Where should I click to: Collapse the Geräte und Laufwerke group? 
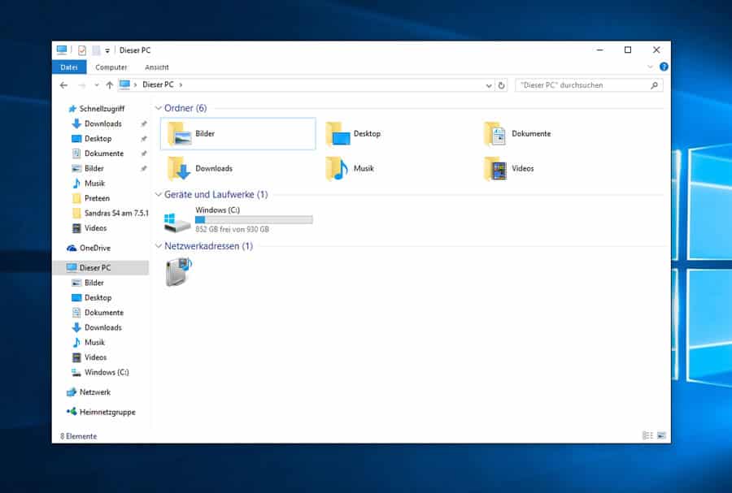[x=158, y=195]
